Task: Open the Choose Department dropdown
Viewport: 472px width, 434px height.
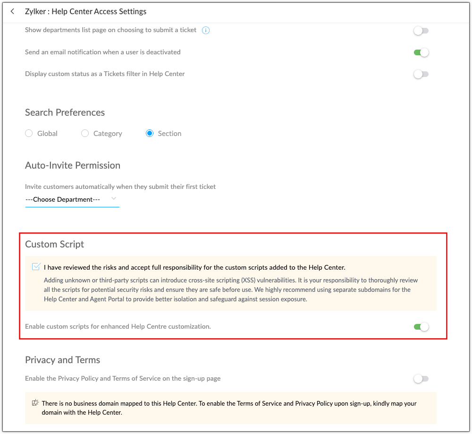Action: point(72,199)
